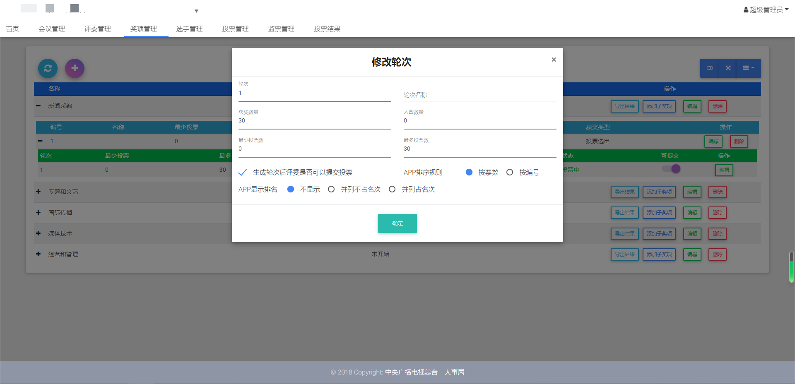Select 不显示 ranking option

291,189
